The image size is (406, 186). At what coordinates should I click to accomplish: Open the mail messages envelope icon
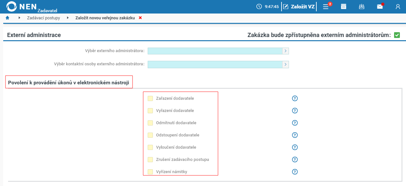(x=380, y=6)
